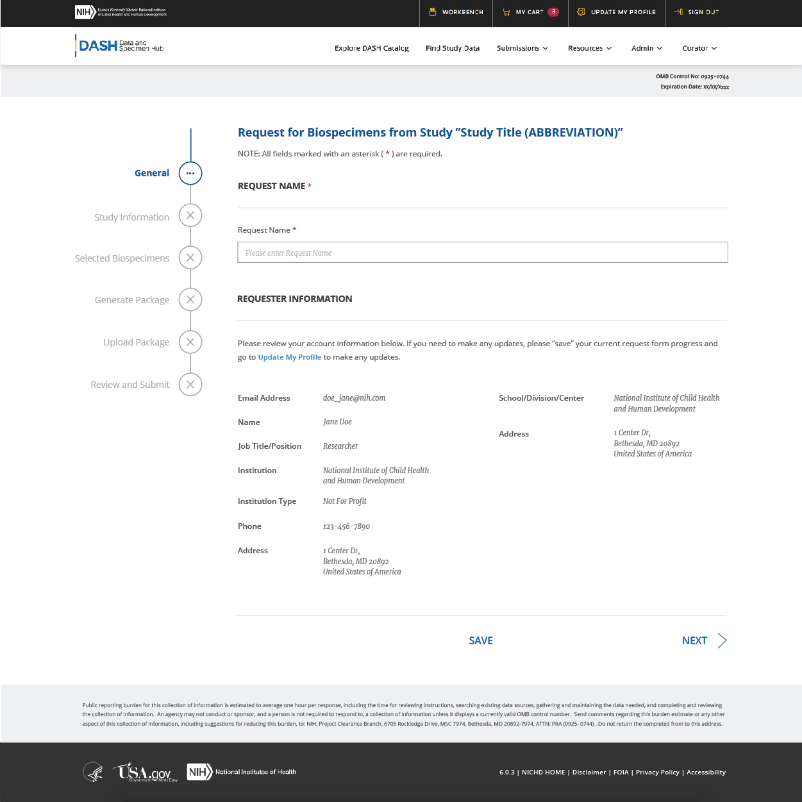Click the General step circle icon

click(190, 173)
